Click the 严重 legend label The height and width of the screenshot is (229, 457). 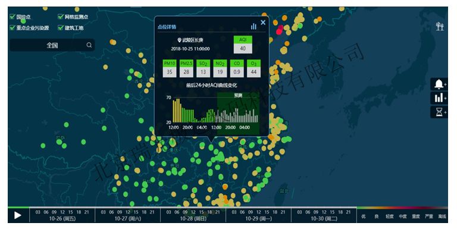(x=429, y=217)
